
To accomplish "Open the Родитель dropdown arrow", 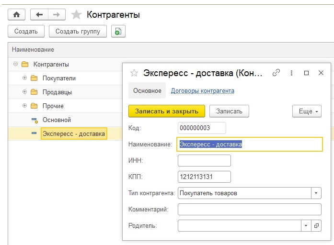I will coord(306,225).
